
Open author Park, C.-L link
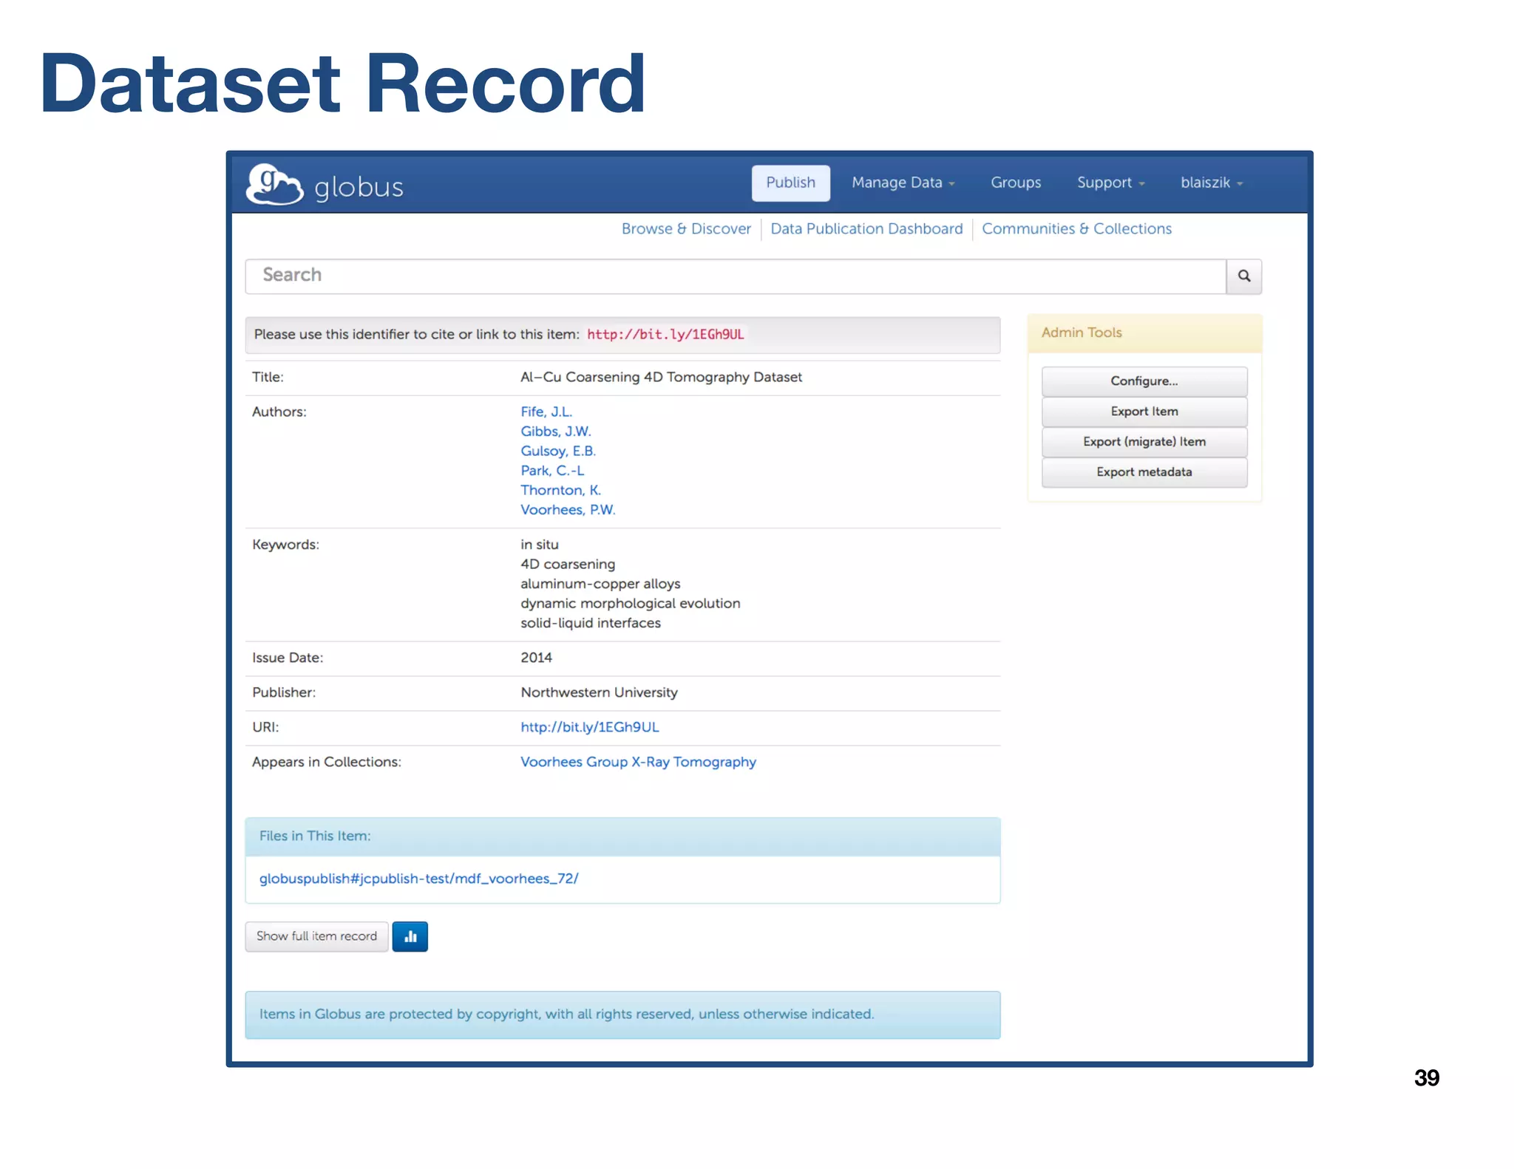(552, 471)
